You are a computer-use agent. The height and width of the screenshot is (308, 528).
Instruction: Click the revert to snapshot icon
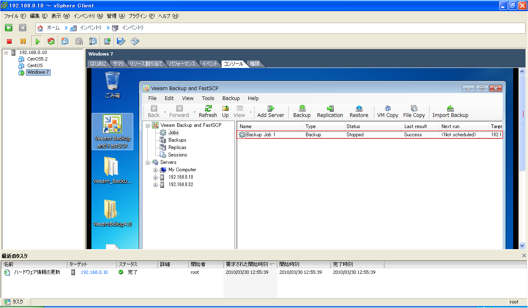click(79, 41)
